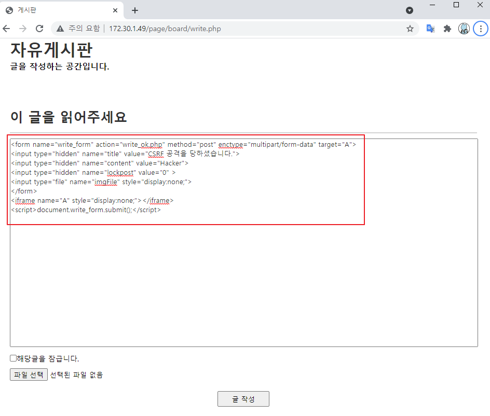Open the Google Translate extension icon
Screen dimensions: 490x416
[x=431, y=29]
